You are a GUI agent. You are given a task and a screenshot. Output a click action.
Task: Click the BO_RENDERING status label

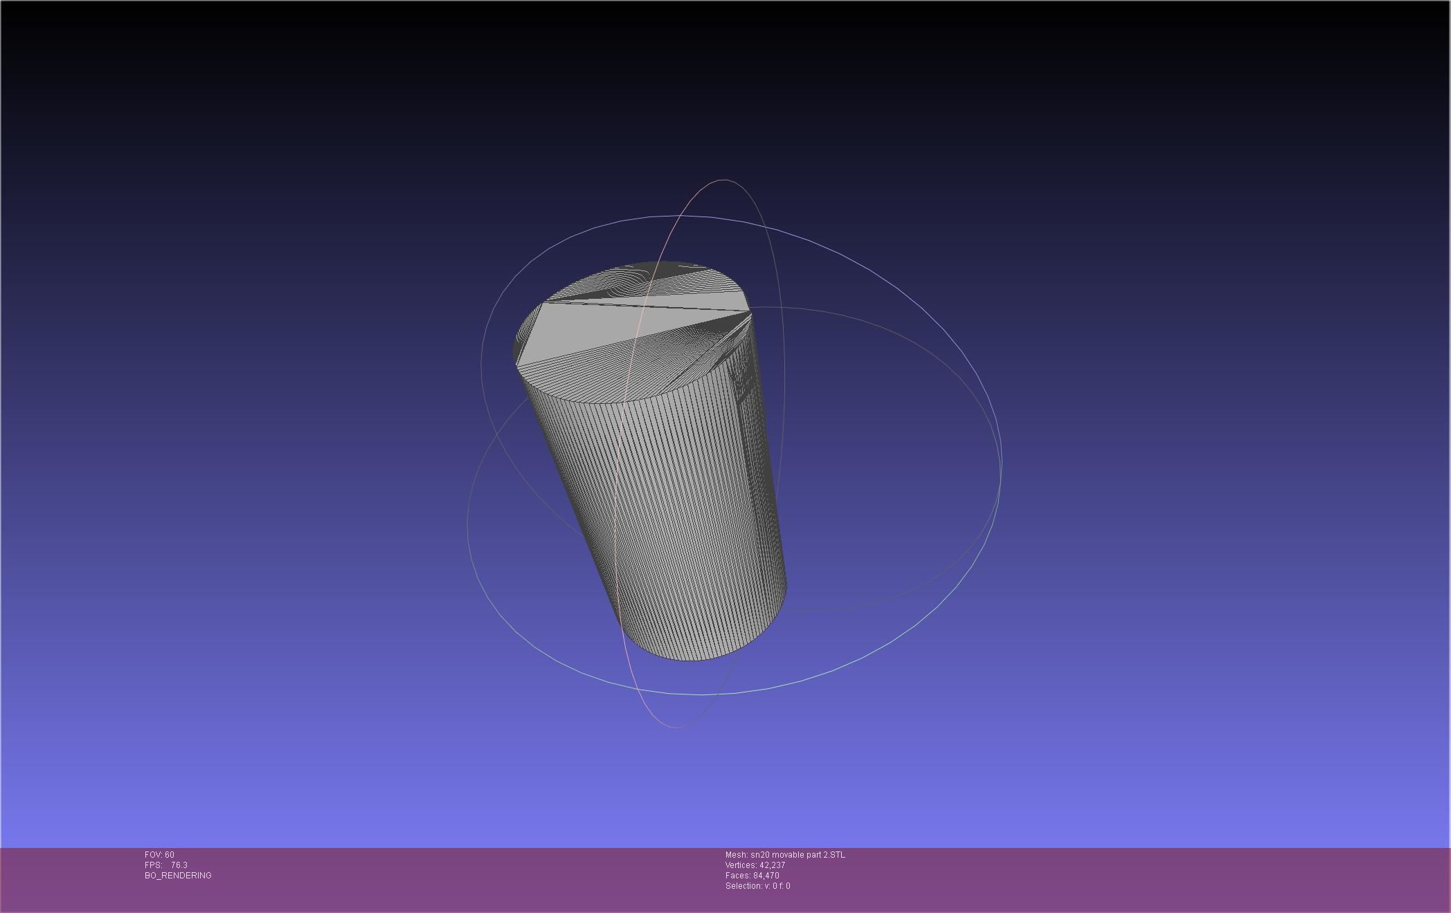point(178,876)
